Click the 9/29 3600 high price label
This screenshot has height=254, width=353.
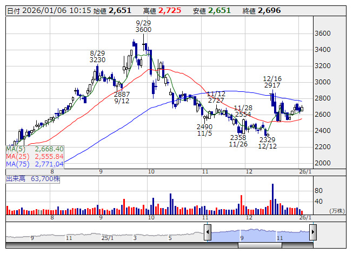point(143,26)
